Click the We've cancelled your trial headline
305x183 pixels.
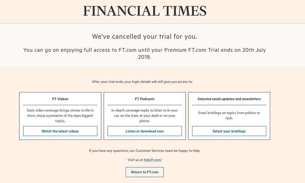pyautogui.click(x=145, y=37)
